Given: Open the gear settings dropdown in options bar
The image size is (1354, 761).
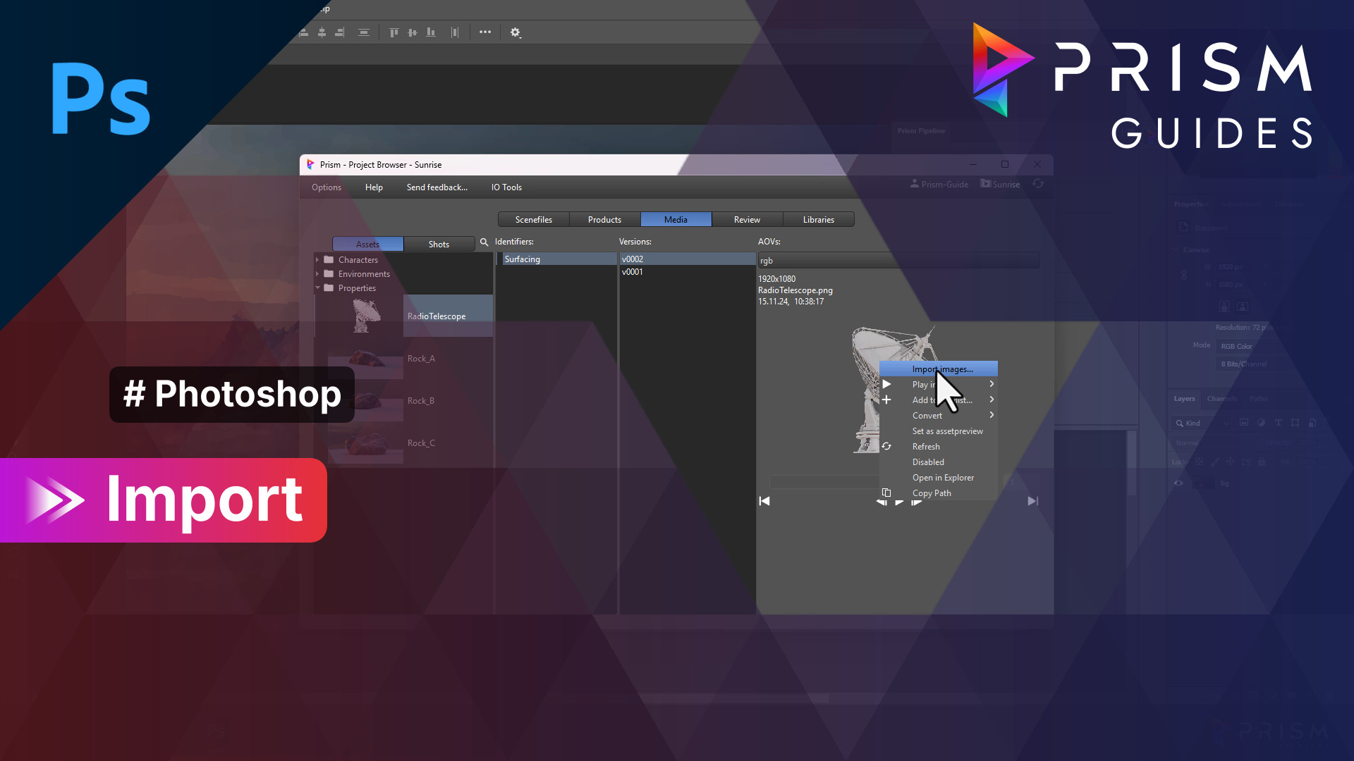Looking at the screenshot, I should tap(516, 32).
